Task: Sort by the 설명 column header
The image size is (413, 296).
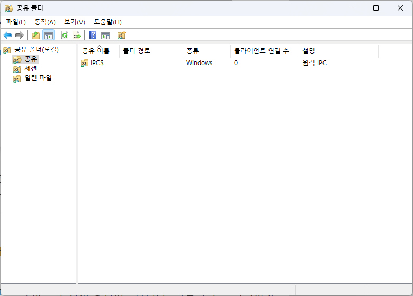Action: click(x=338, y=51)
